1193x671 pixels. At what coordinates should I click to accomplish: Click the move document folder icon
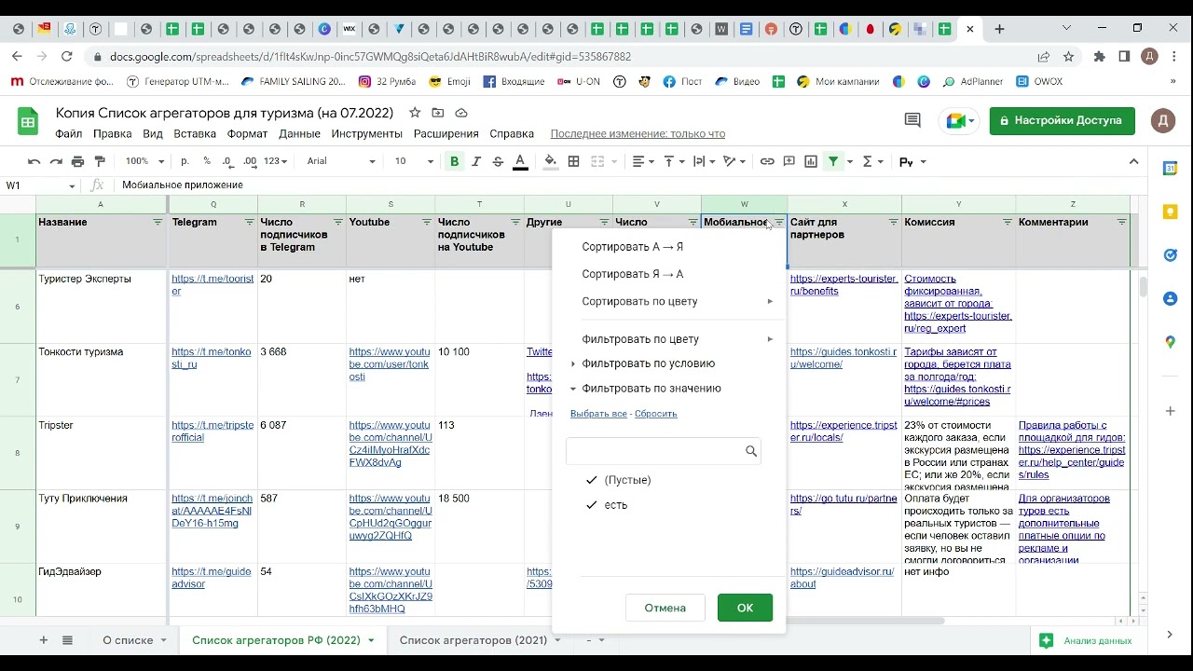(x=437, y=113)
